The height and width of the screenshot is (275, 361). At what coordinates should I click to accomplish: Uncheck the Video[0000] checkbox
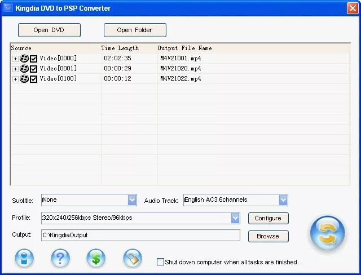34,59
